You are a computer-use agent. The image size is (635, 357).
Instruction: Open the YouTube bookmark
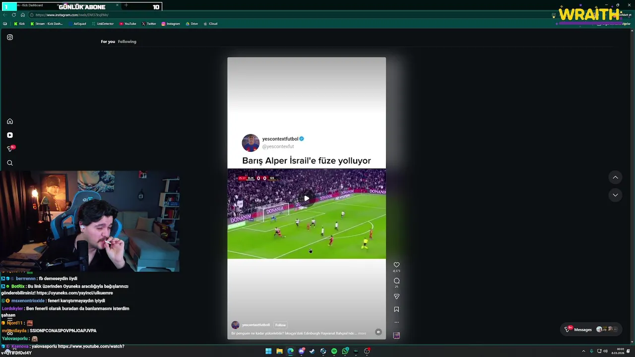[128, 24]
